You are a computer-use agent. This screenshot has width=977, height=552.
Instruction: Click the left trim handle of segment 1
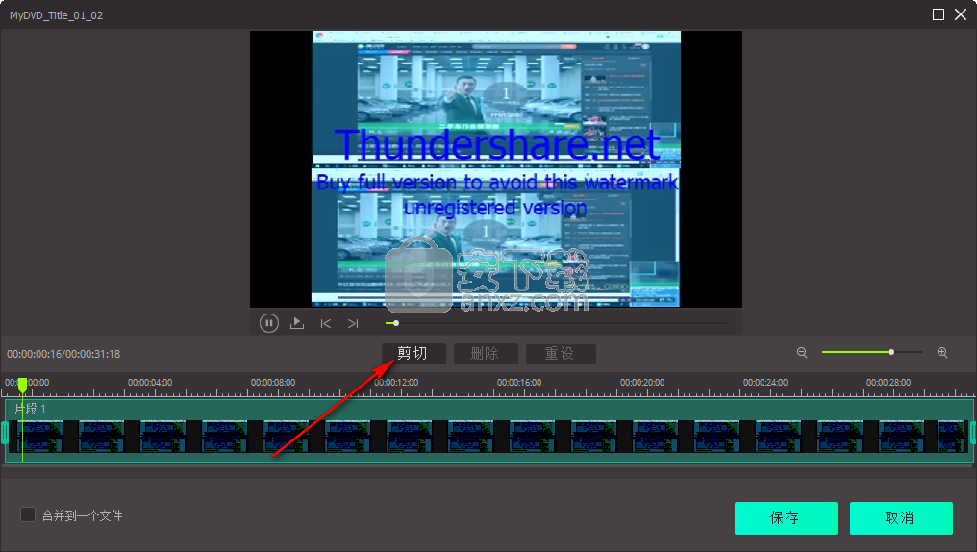5,433
